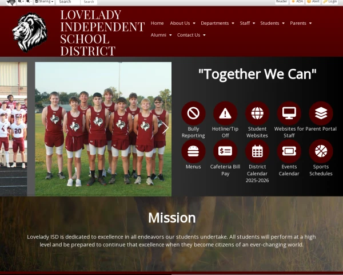Click the Menus burger icon
Image resolution: width=343 pixels, height=275 pixels.
[x=193, y=151]
